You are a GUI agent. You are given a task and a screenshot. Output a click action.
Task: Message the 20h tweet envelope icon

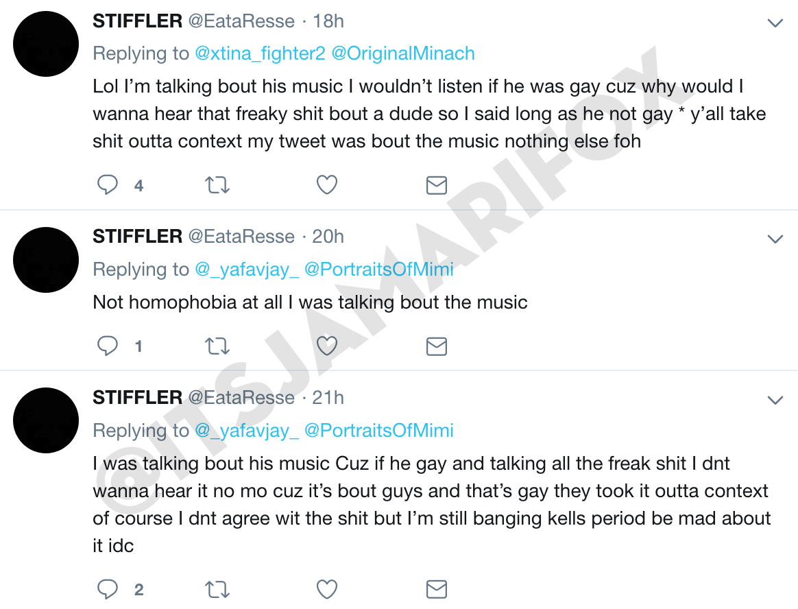[437, 346]
